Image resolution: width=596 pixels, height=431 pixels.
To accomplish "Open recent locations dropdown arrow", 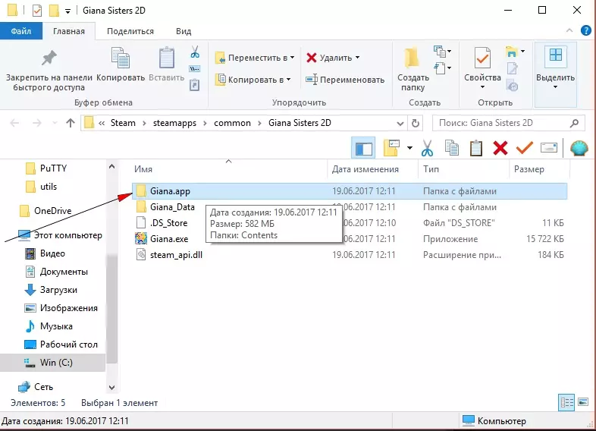I will pyautogui.click(x=55, y=123).
